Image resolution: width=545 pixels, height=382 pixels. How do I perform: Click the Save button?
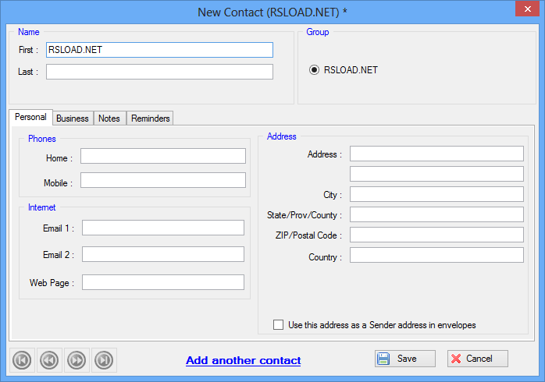click(405, 359)
